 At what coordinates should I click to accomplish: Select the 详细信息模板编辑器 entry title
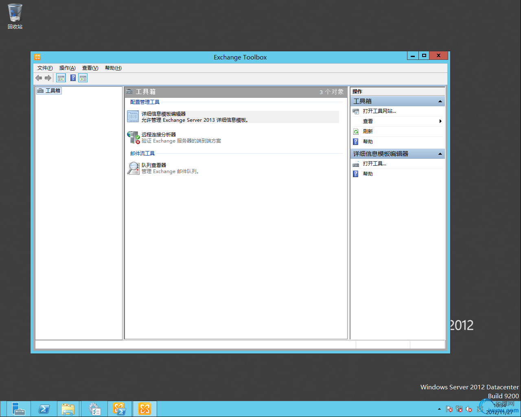164,114
